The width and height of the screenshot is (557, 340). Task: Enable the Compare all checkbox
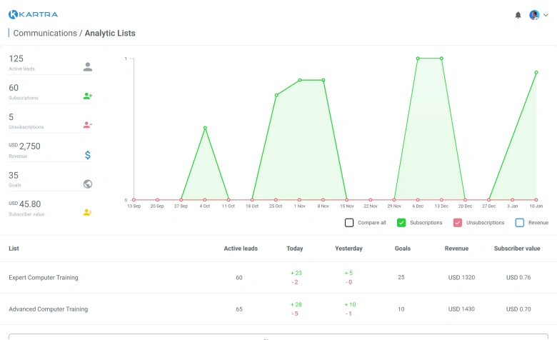pos(349,223)
